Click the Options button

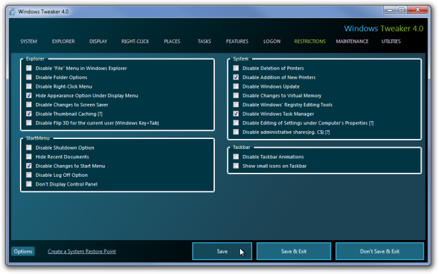(23, 251)
